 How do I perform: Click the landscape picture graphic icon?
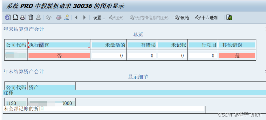(x=66, y=17)
